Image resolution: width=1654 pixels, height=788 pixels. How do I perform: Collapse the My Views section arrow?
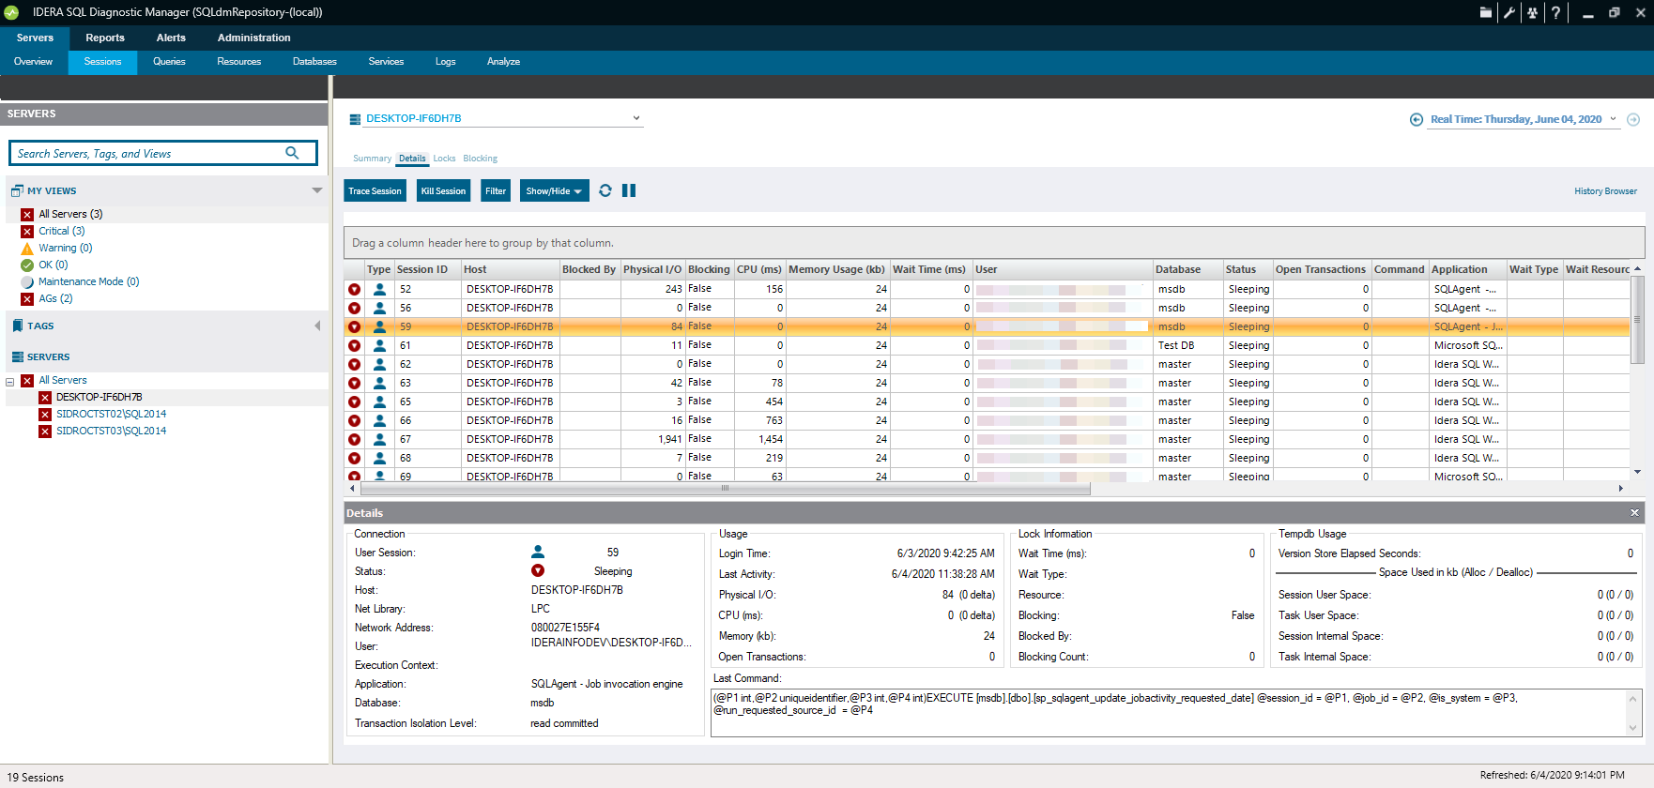[x=317, y=190]
